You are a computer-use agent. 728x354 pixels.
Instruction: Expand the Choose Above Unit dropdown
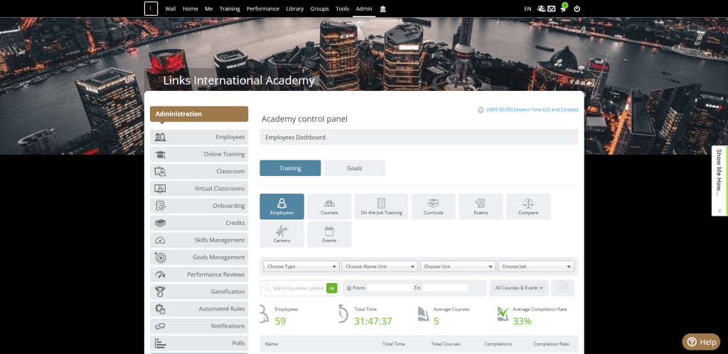click(379, 267)
